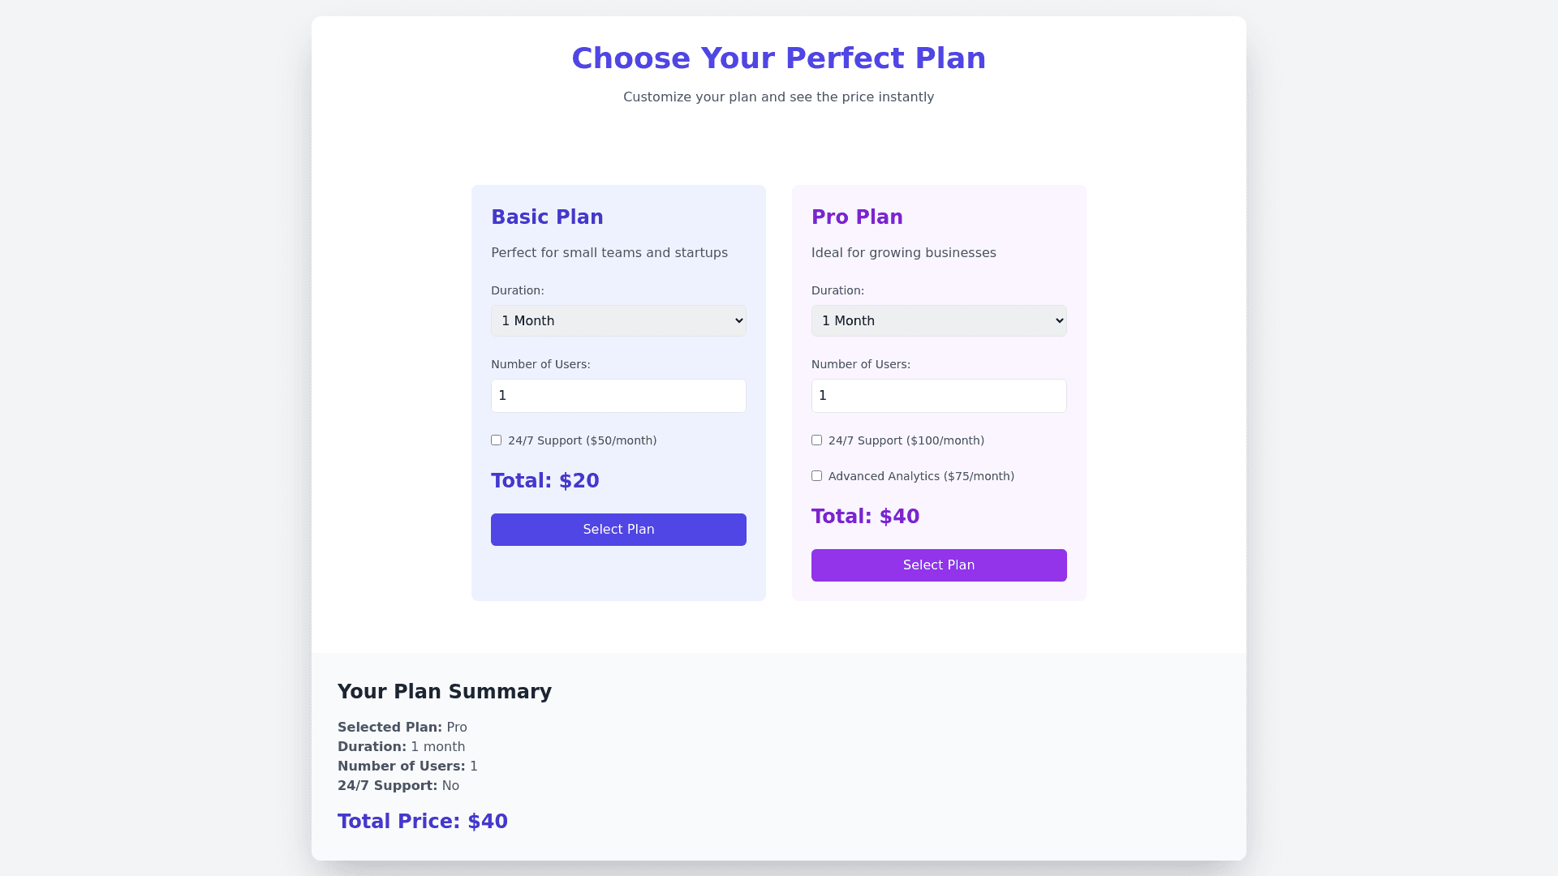Click the Pro Plan card heading

click(x=857, y=217)
